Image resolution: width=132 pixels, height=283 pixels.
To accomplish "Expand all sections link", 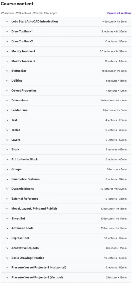I will point(119,13).
